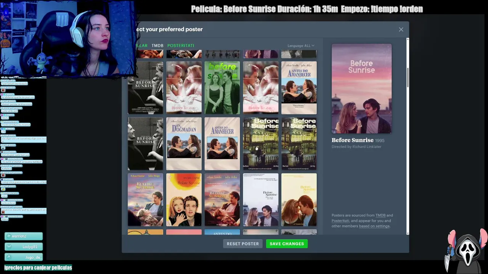488x274 pixels.
Task: Select the Gün Doğmadan poster
Action: [184, 143]
